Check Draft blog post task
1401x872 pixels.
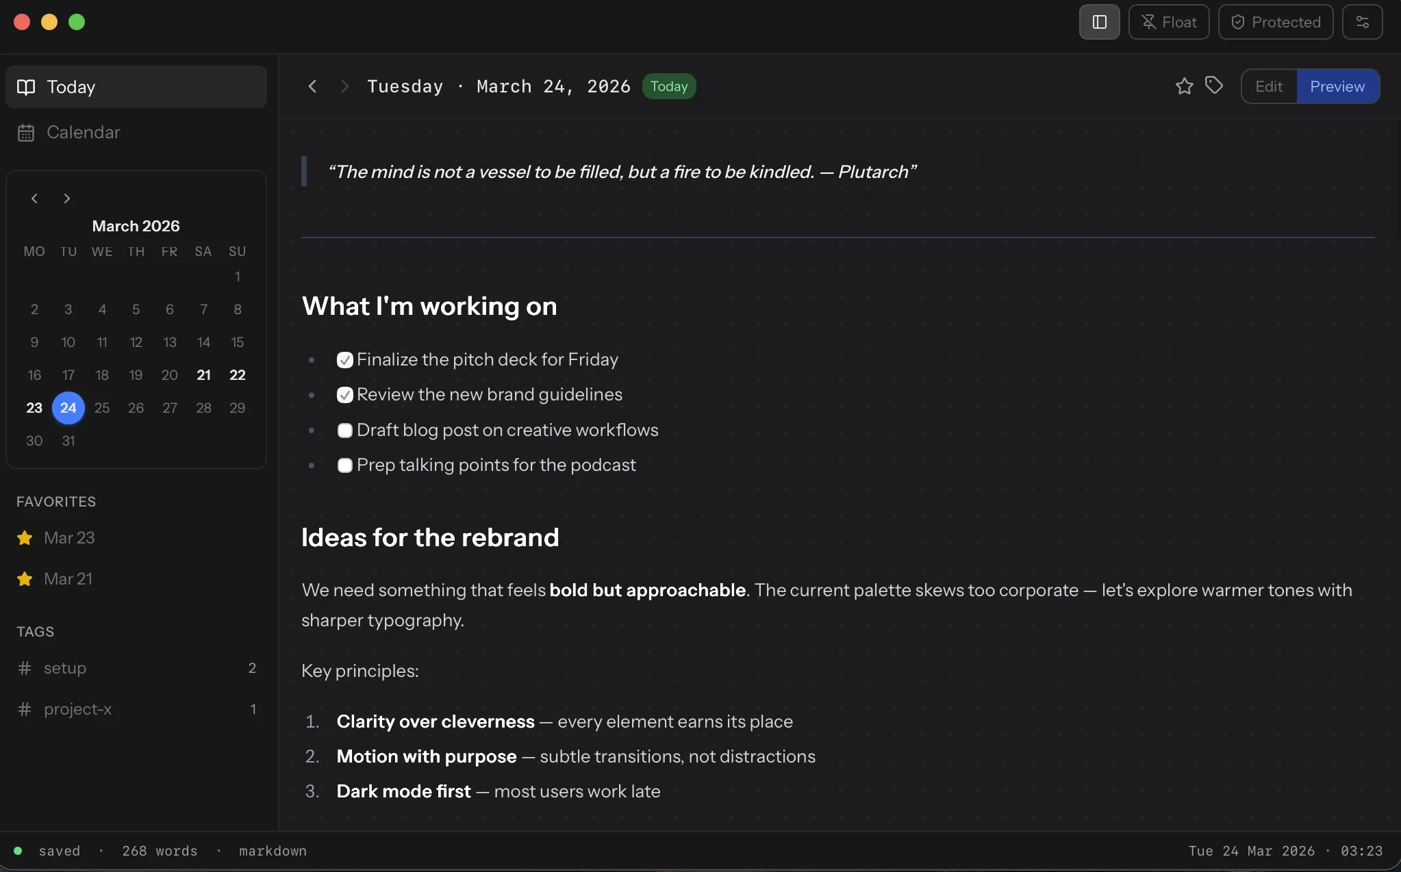pyautogui.click(x=345, y=431)
